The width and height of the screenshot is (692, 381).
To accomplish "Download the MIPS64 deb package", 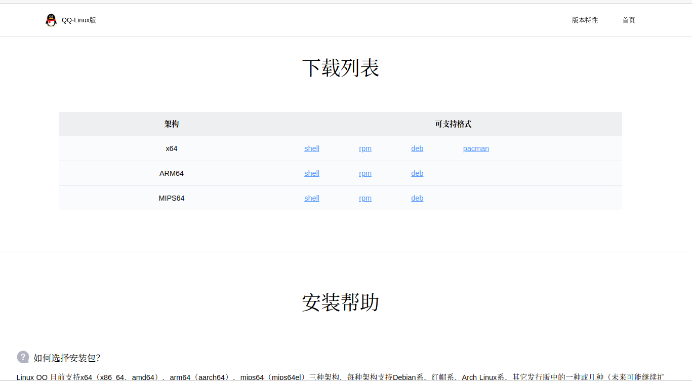I will 417,198.
